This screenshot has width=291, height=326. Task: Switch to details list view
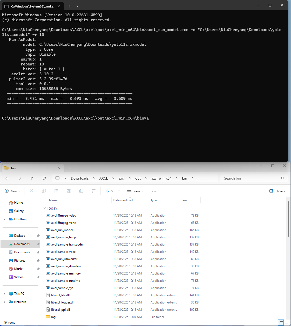tap(281, 322)
